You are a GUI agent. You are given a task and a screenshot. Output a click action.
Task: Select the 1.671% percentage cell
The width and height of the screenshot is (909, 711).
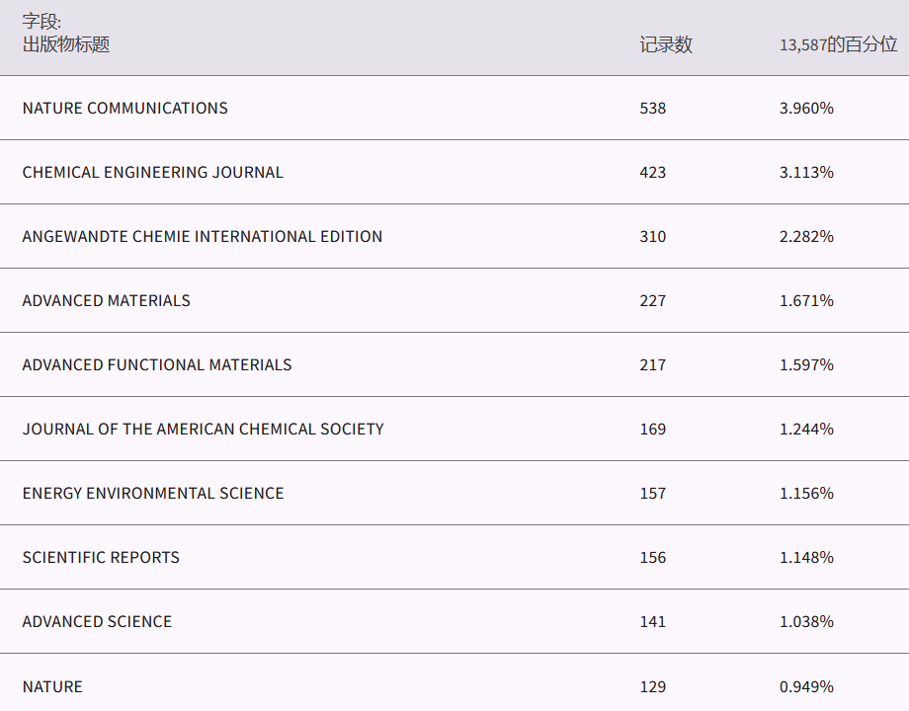tap(806, 300)
